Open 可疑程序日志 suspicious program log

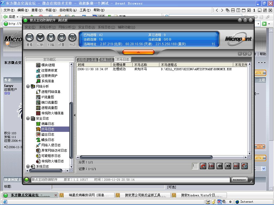[48, 156]
